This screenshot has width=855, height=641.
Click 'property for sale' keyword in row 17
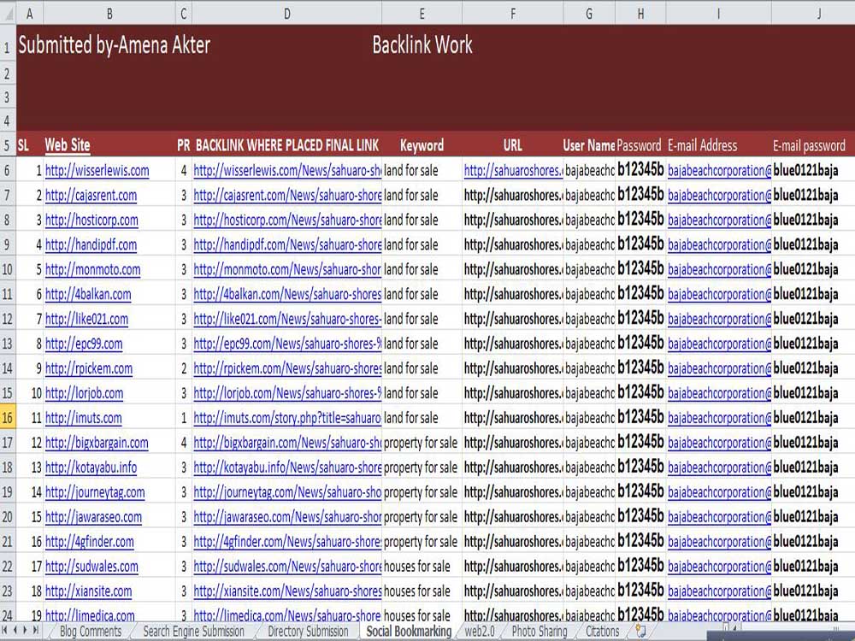pos(421,443)
